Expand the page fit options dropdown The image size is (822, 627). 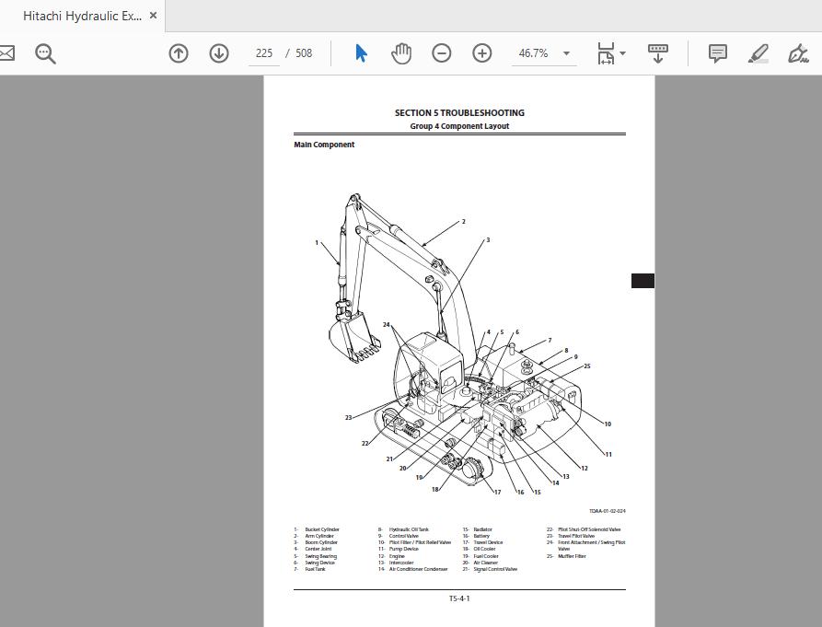tap(623, 53)
